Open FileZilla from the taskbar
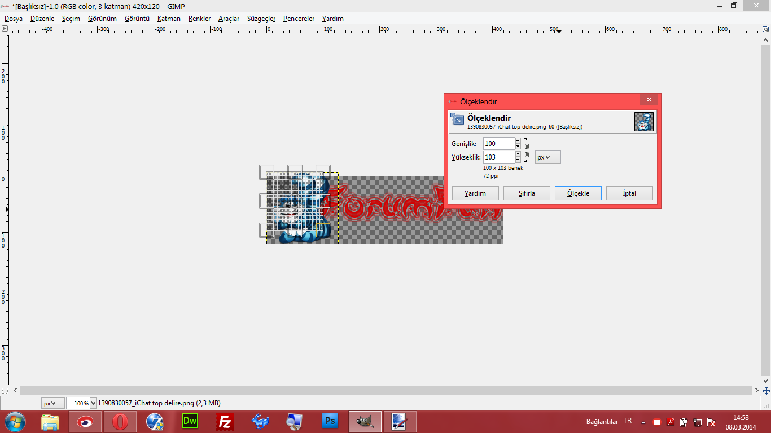 (225, 422)
